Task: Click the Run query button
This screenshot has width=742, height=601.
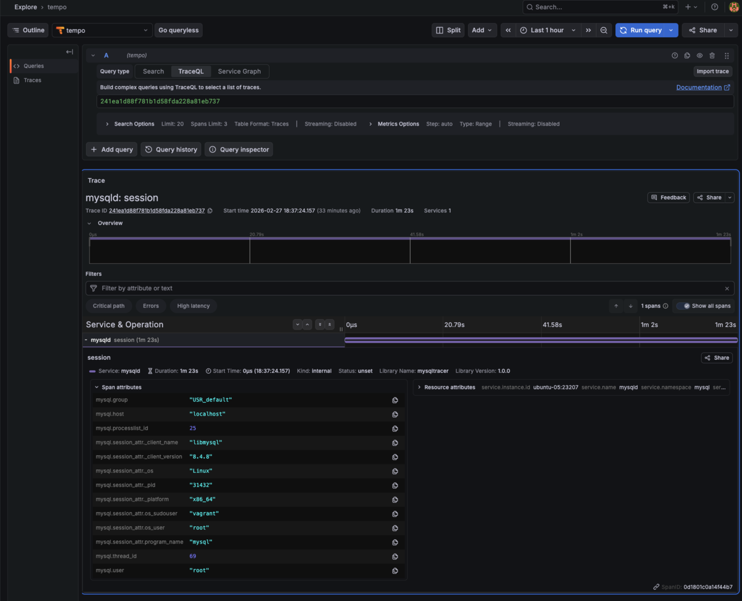Action: (x=640, y=30)
